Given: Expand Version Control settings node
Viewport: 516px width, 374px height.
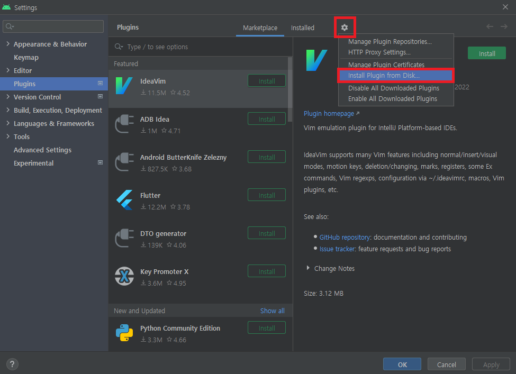Looking at the screenshot, I should tap(8, 97).
